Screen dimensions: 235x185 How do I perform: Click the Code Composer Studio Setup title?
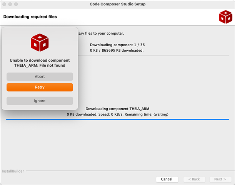coord(117,4)
